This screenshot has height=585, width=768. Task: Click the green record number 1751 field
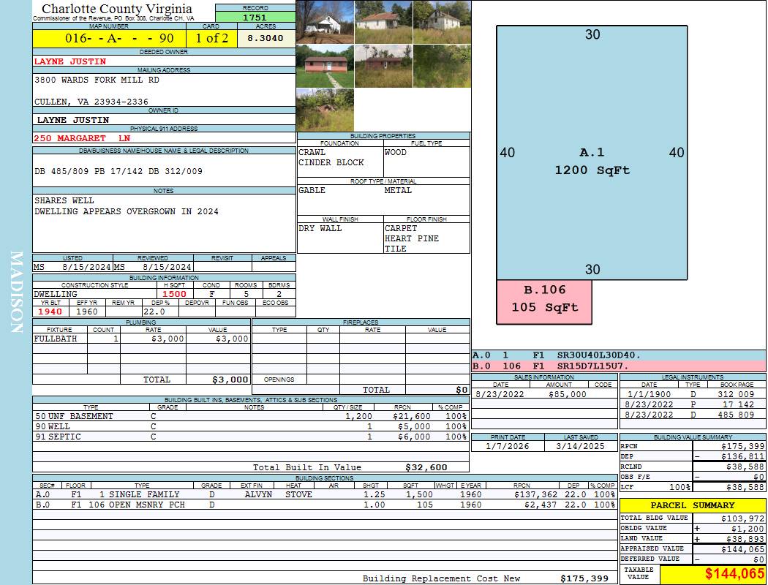[255, 17]
